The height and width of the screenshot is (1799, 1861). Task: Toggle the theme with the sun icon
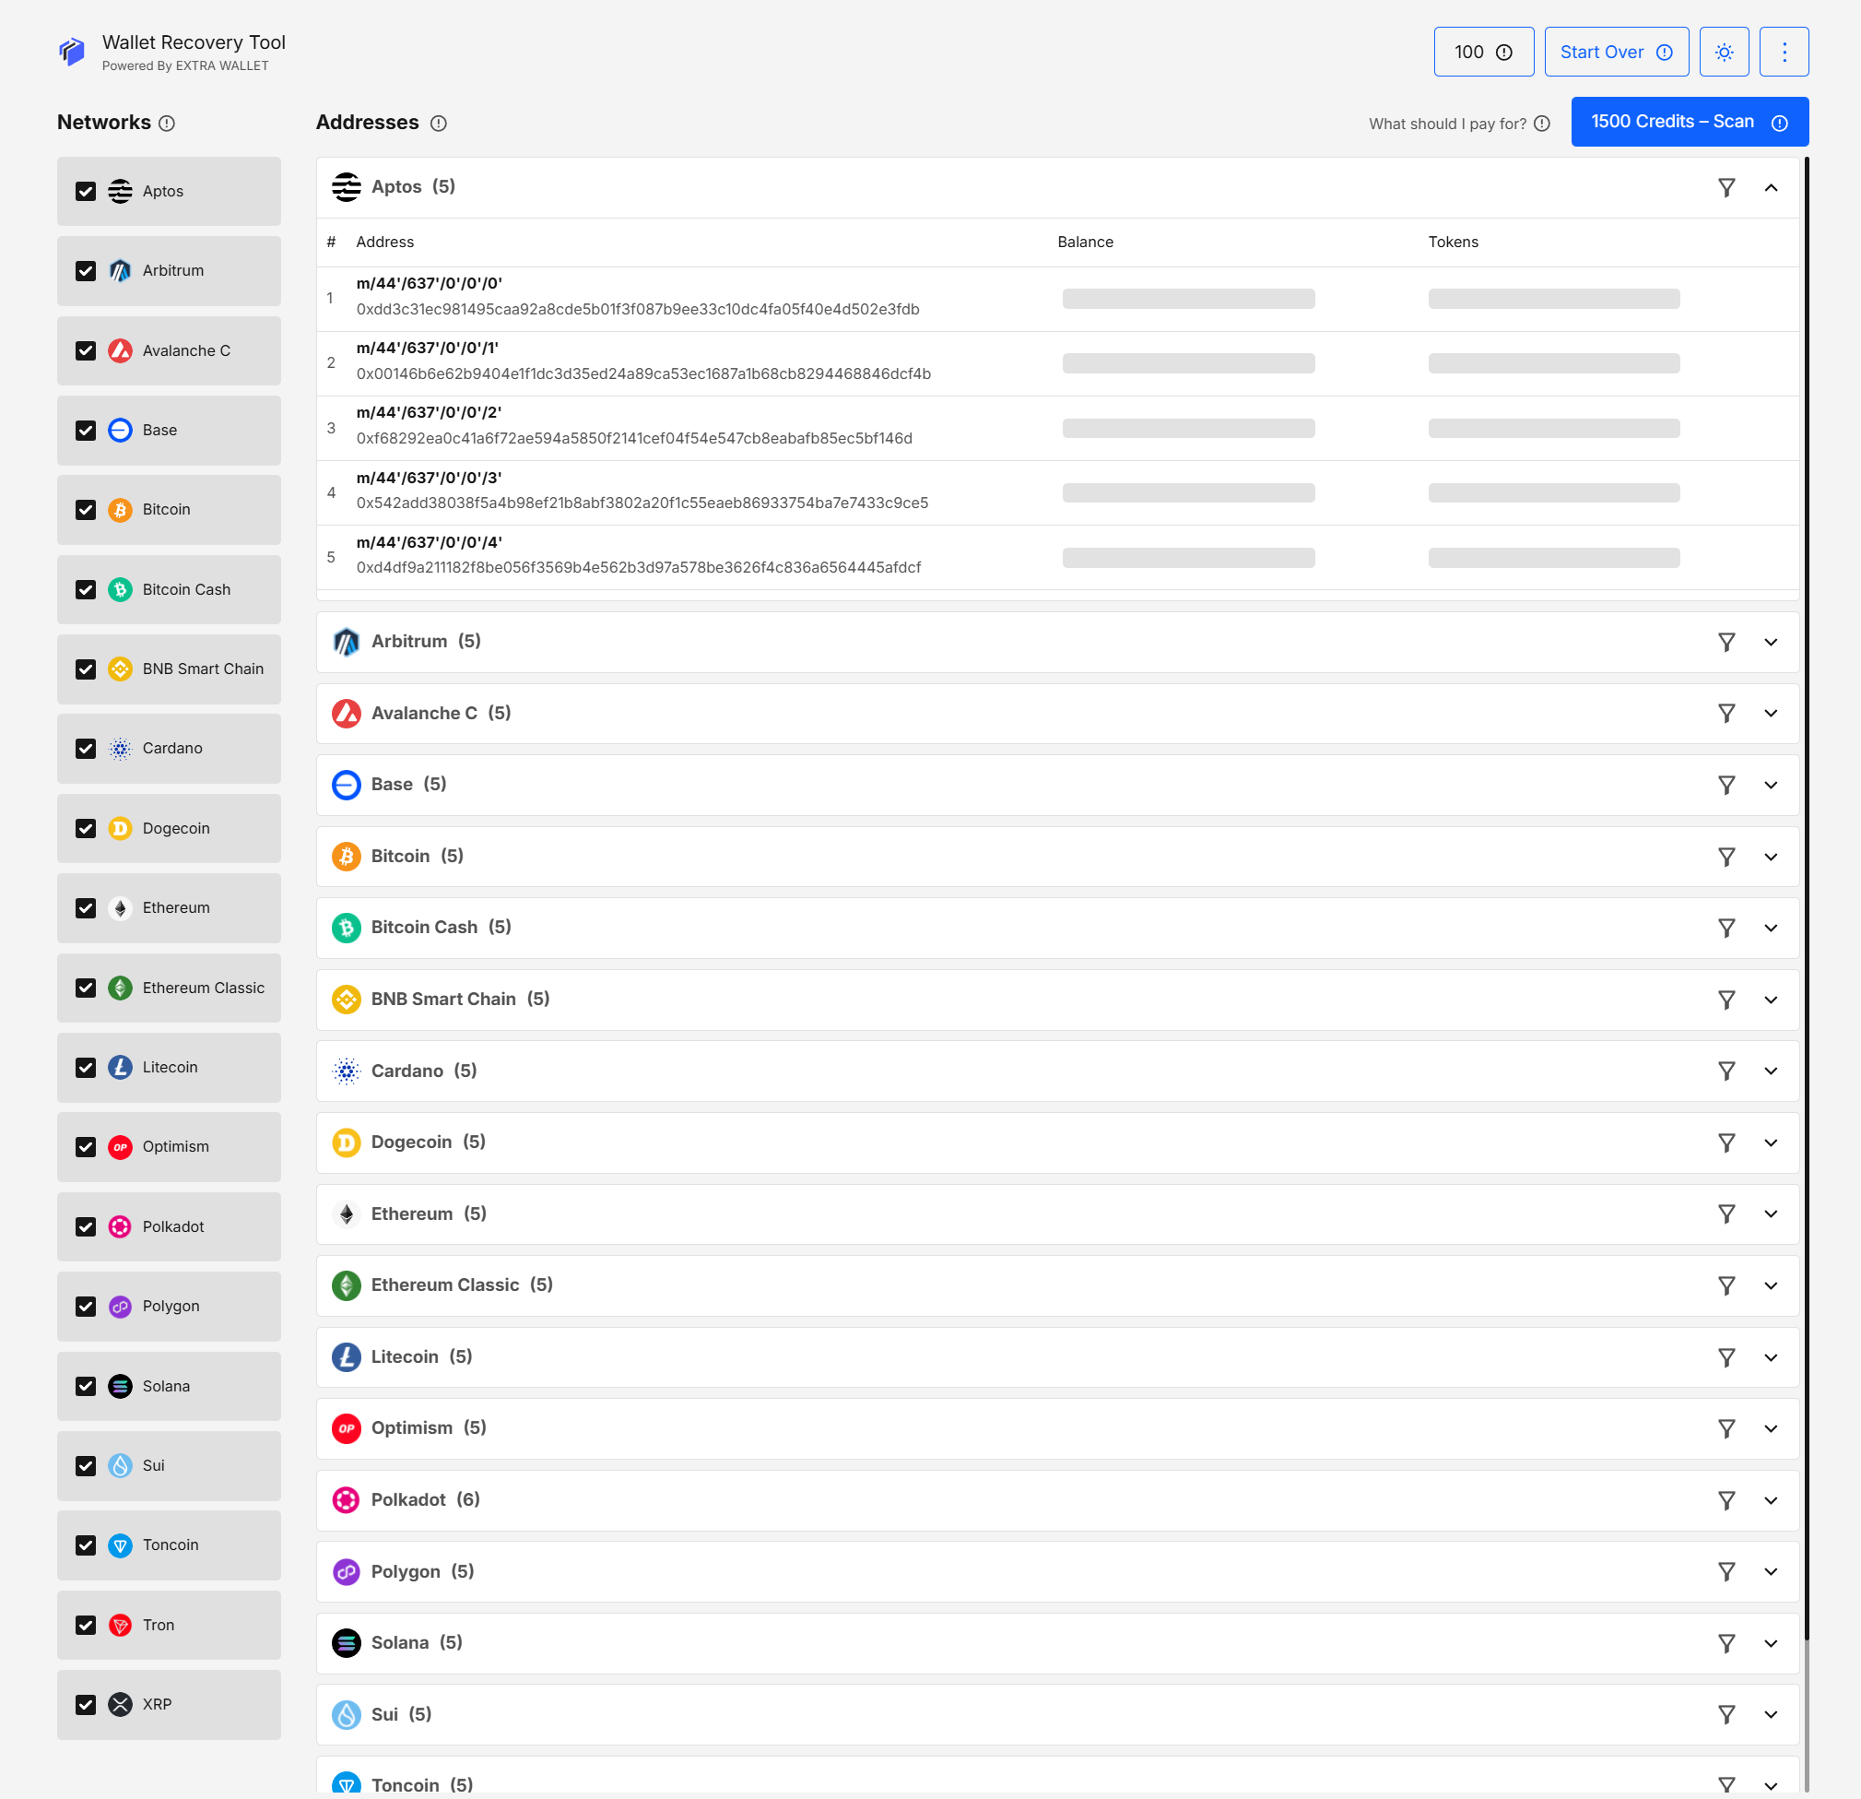(x=1725, y=53)
